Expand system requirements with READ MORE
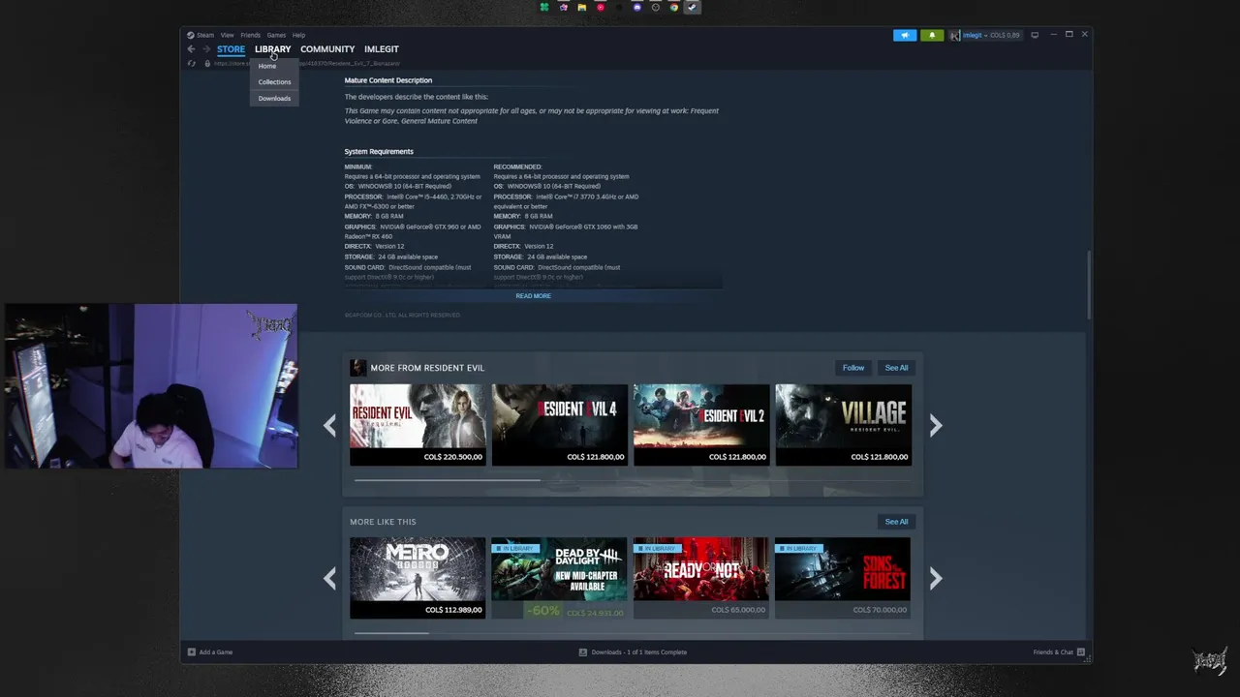 pyautogui.click(x=533, y=296)
